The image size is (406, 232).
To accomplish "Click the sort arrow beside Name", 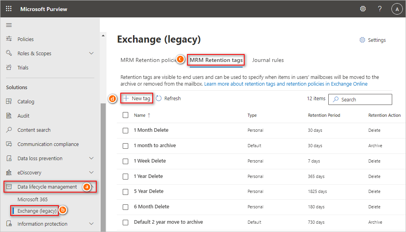I will tap(149, 115).
